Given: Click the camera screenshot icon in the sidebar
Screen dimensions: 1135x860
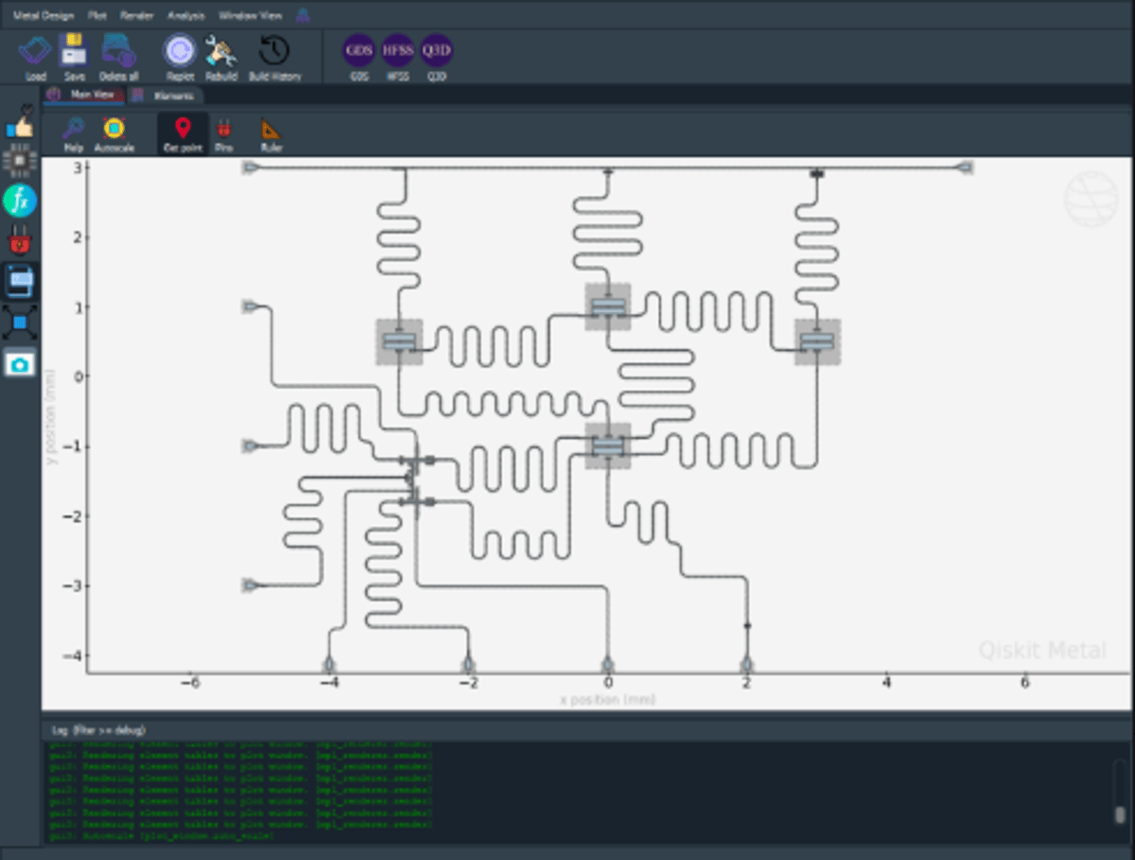Looking at the screenshot, I should coord(20,363).
